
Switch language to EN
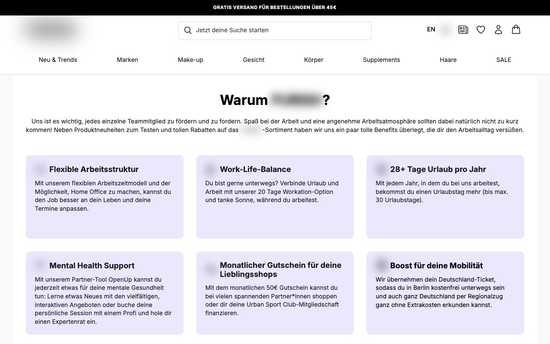tap(431, 29)
